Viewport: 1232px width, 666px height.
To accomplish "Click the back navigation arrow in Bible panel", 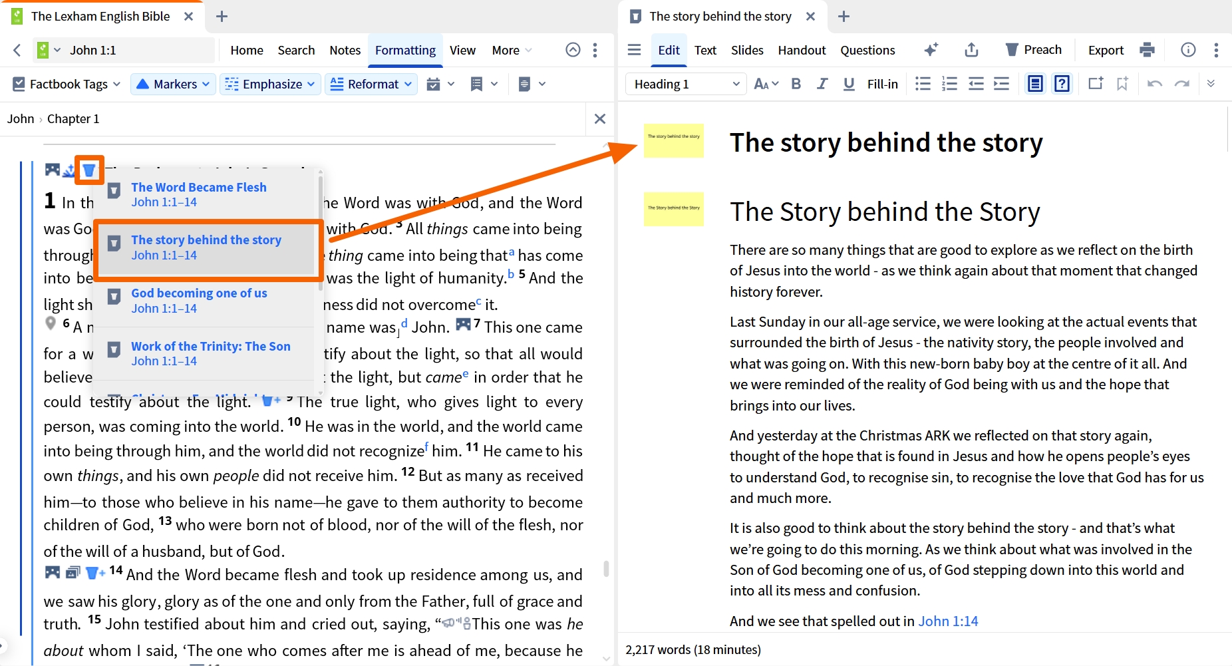I will click(17, 50).
